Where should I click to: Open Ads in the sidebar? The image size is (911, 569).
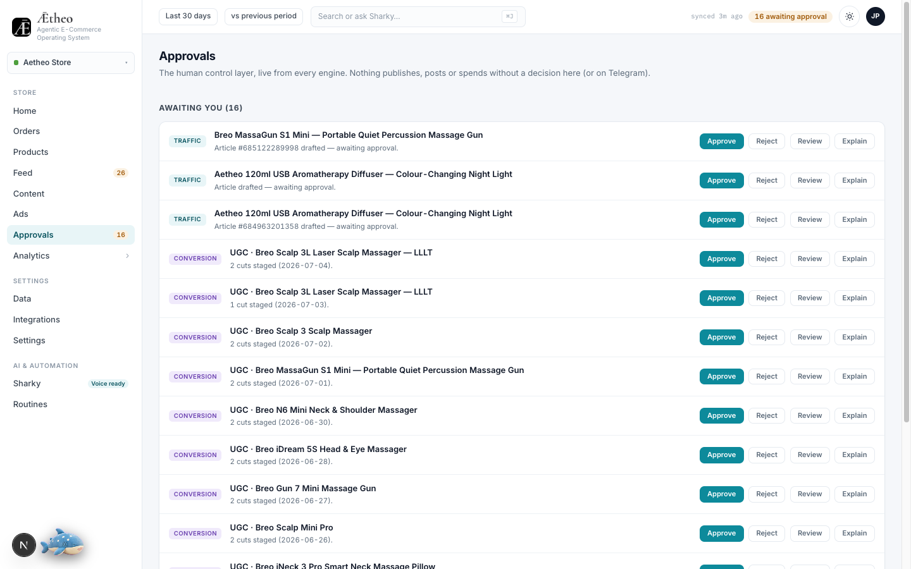coord(71,214)
